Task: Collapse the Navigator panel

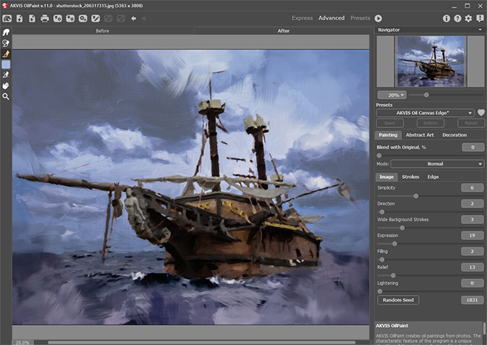Action: (x=480, y=31)
